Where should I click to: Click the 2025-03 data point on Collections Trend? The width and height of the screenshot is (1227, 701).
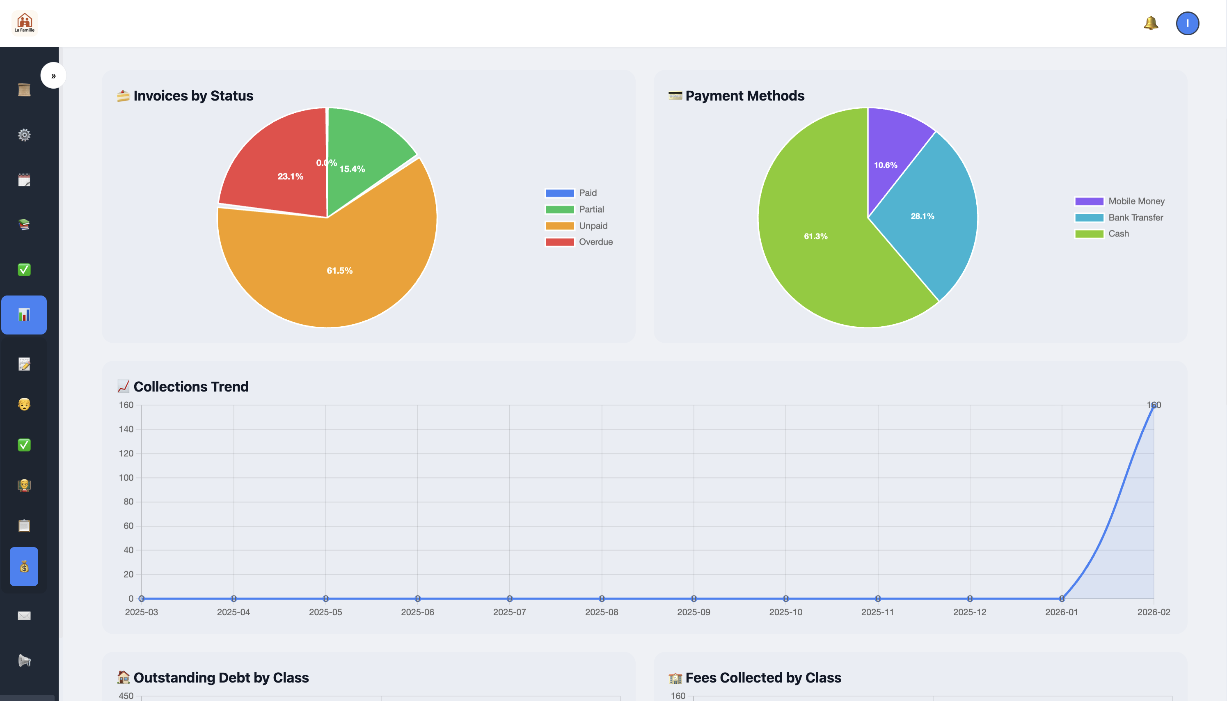[142, 599]
